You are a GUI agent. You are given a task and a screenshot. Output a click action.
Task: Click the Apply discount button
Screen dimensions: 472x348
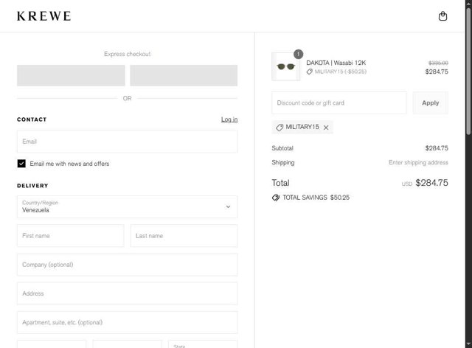(430, 103)
